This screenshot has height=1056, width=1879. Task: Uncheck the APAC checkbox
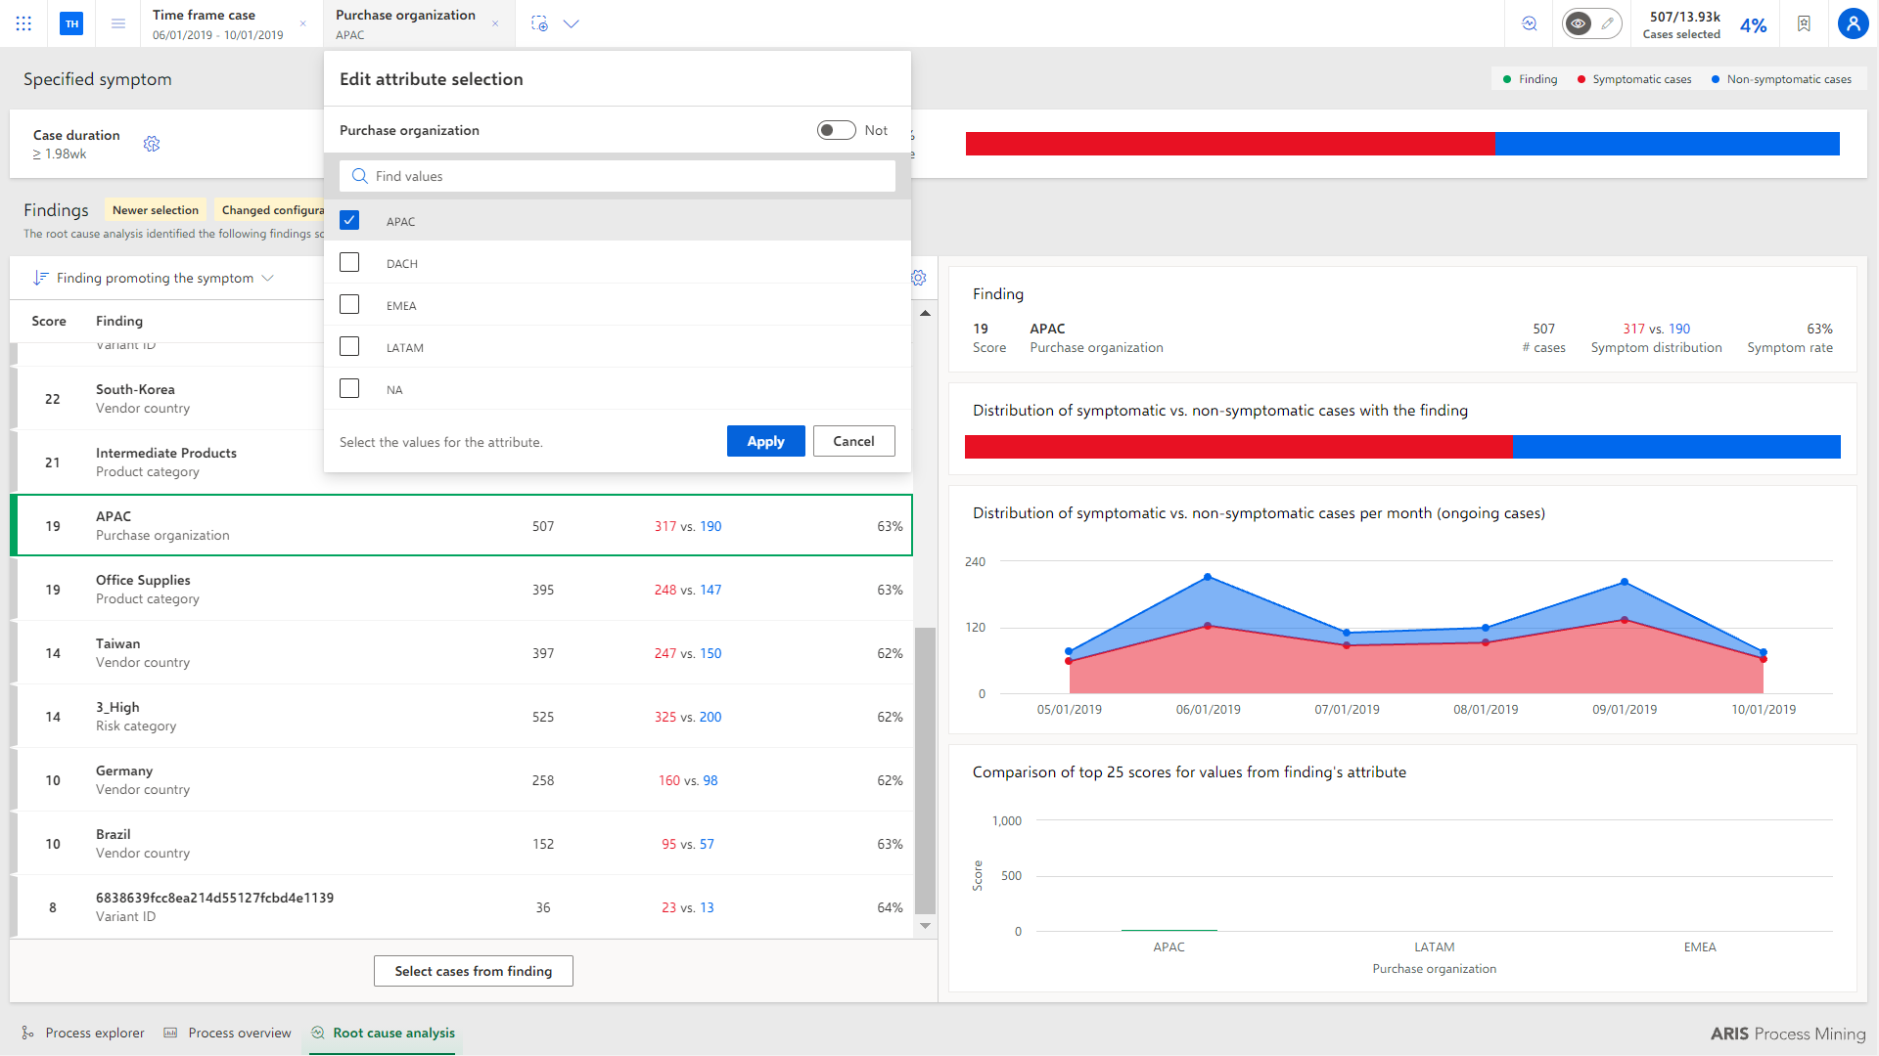coord(349,220)
